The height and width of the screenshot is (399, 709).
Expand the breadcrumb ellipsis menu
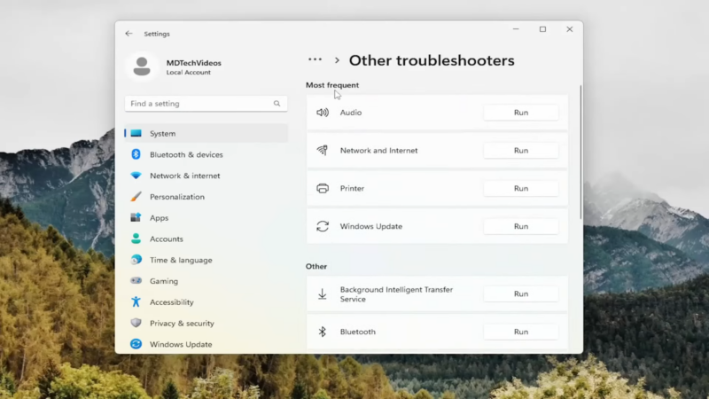315,59
